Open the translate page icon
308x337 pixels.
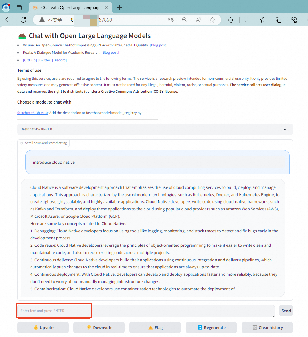[171, 20]
